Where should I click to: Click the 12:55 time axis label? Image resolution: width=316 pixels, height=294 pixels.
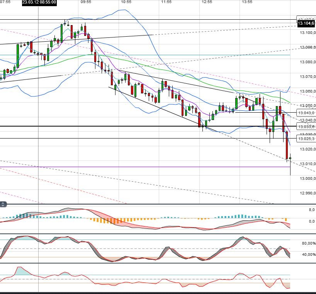(x=207, y=2)
